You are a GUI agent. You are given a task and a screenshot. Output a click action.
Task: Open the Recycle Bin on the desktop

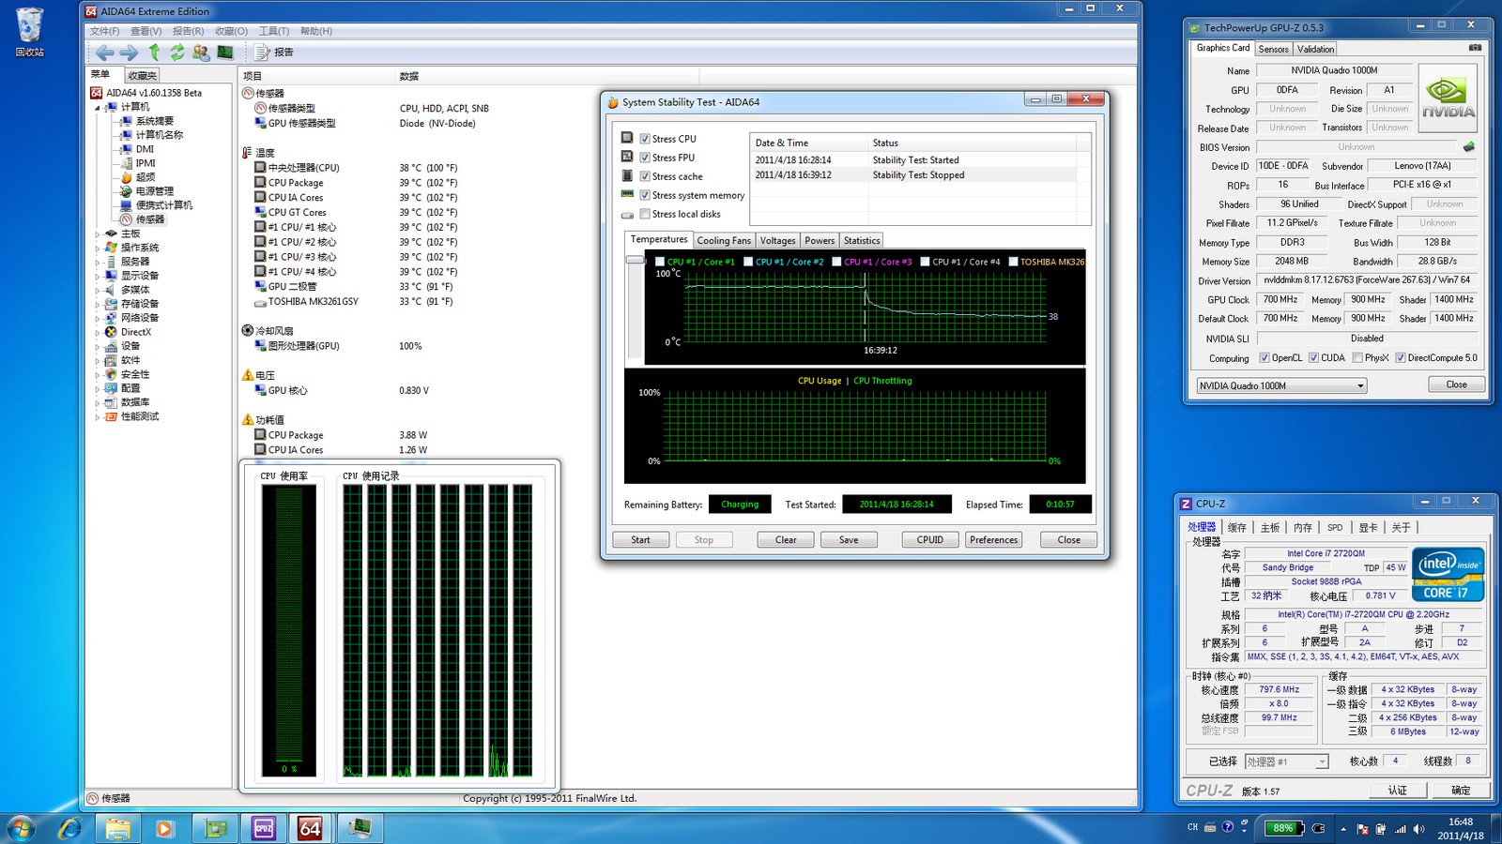[29, 32]
